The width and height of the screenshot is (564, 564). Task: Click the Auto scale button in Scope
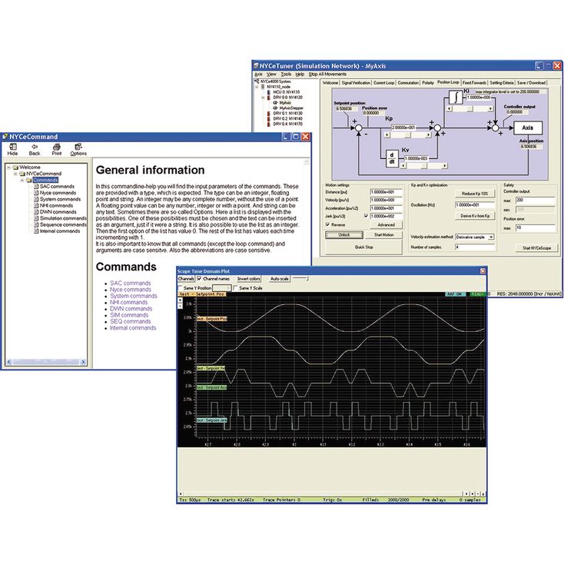(280, 279)
